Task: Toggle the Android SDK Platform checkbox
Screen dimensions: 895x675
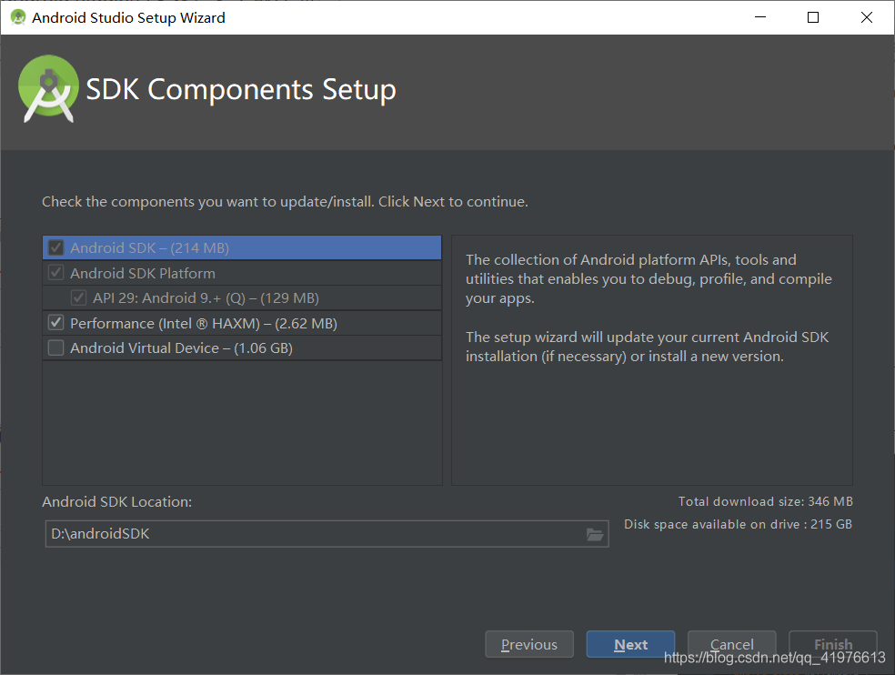Action: point(56,273)
